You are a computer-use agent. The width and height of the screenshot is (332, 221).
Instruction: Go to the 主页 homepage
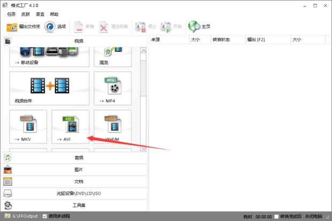[200, 26]
